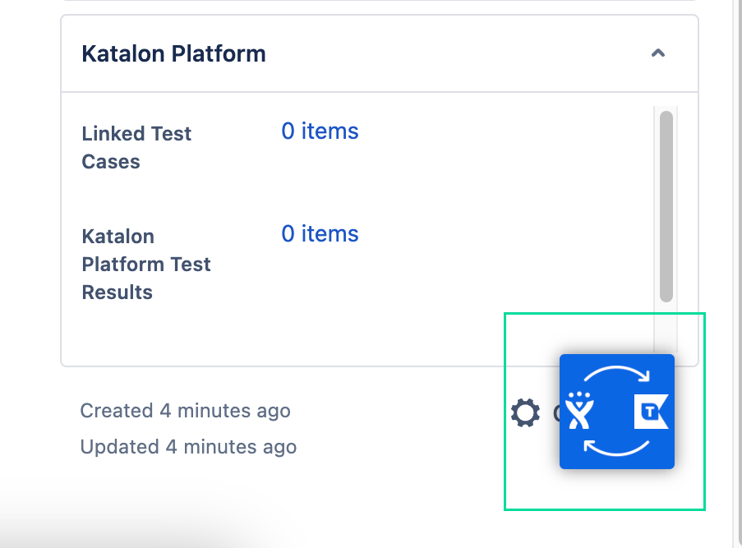Click the "Created 4 minutes ago" timestamp
The image size is (742, 548).
[185, 411]
